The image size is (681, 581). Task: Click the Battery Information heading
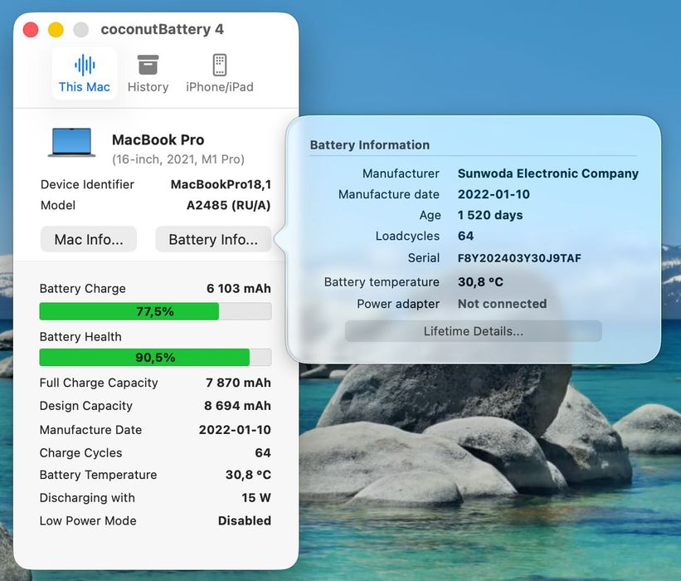point(370,144)
